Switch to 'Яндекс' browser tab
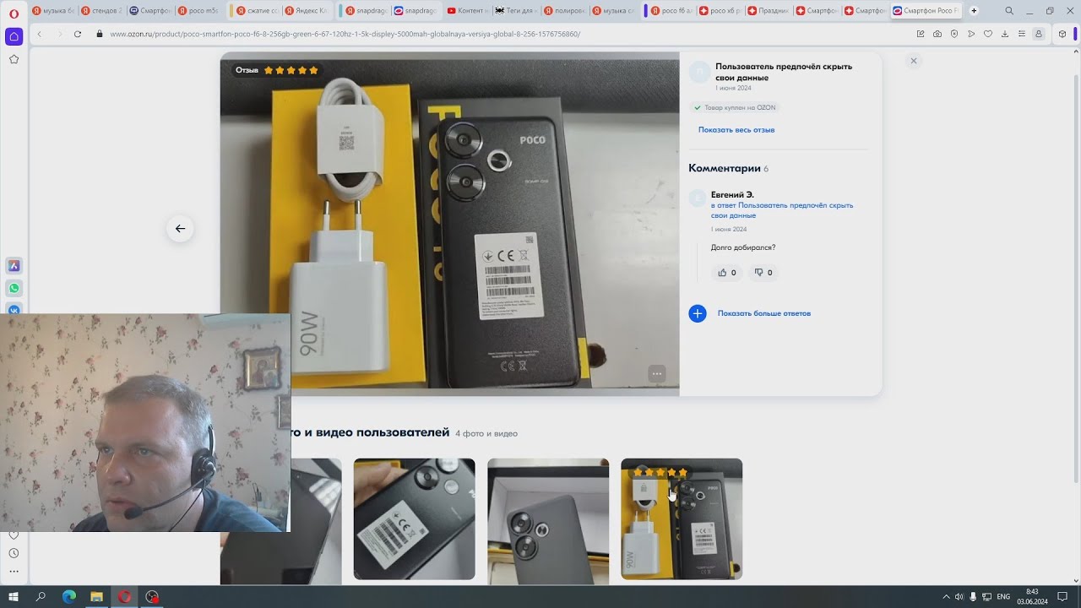The image size is (1081, 608). 307,11
